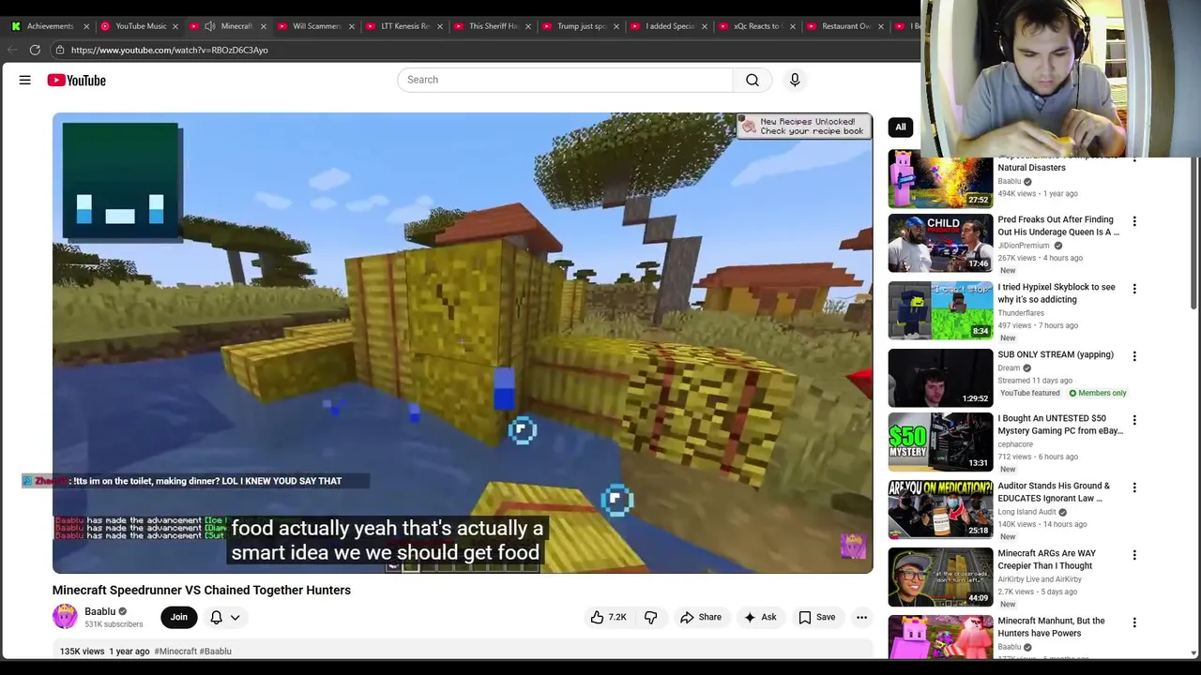Open I tried Hypixel Skyblock video title
The width and height of the screenshot is (1201, 675).
[x=1057, y=293]
